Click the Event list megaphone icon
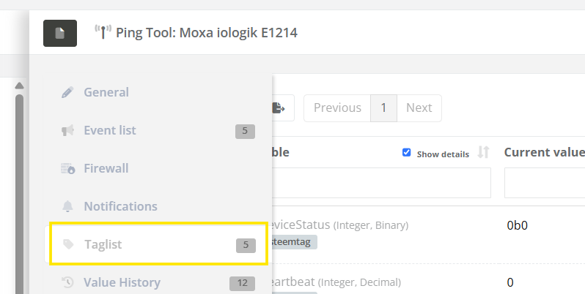585x294 pixels. point(67,131)
